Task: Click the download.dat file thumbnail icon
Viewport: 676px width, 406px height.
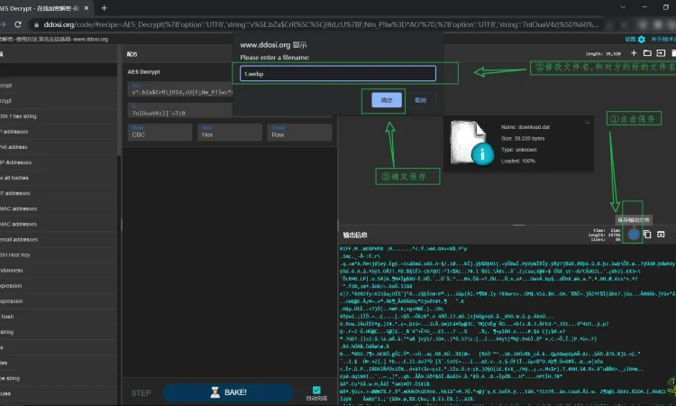Action: tap(471, 143)
